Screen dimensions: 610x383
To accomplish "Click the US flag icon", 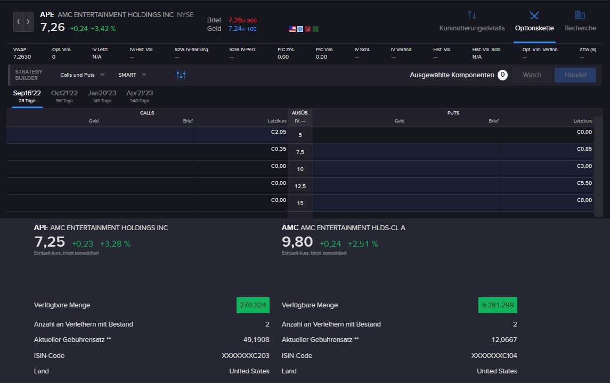I will coord(292,29).
